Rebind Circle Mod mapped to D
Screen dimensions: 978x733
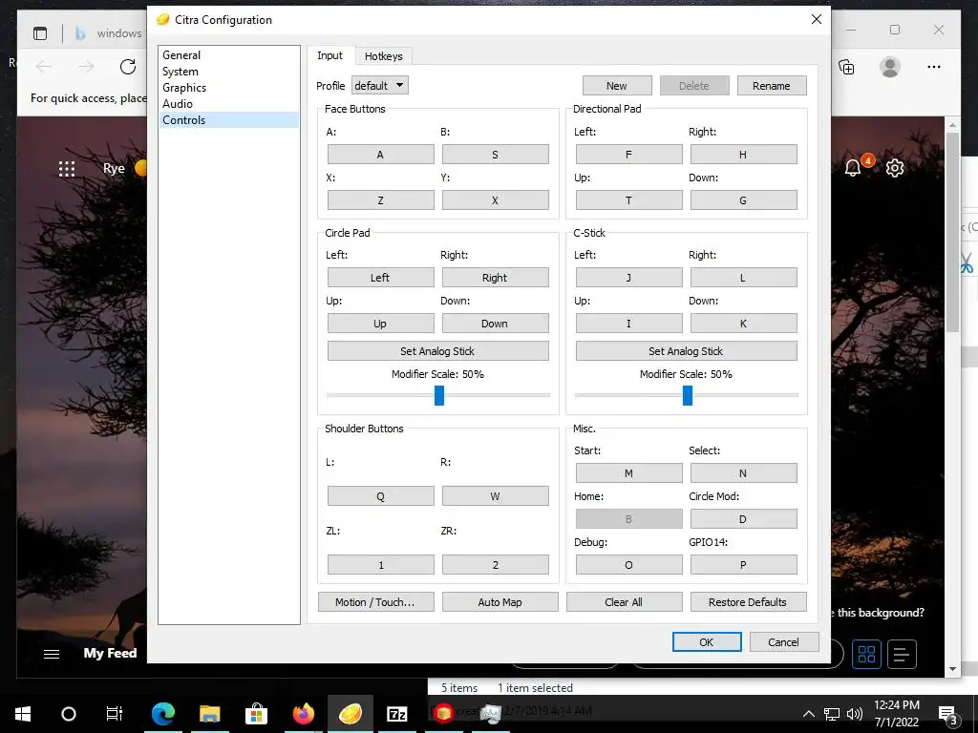743,519
